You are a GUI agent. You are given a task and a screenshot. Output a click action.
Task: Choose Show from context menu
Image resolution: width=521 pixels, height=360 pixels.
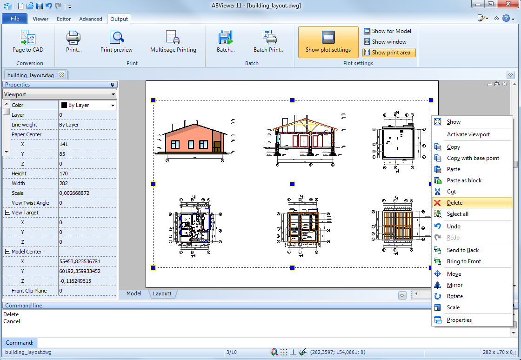[472, 122]
